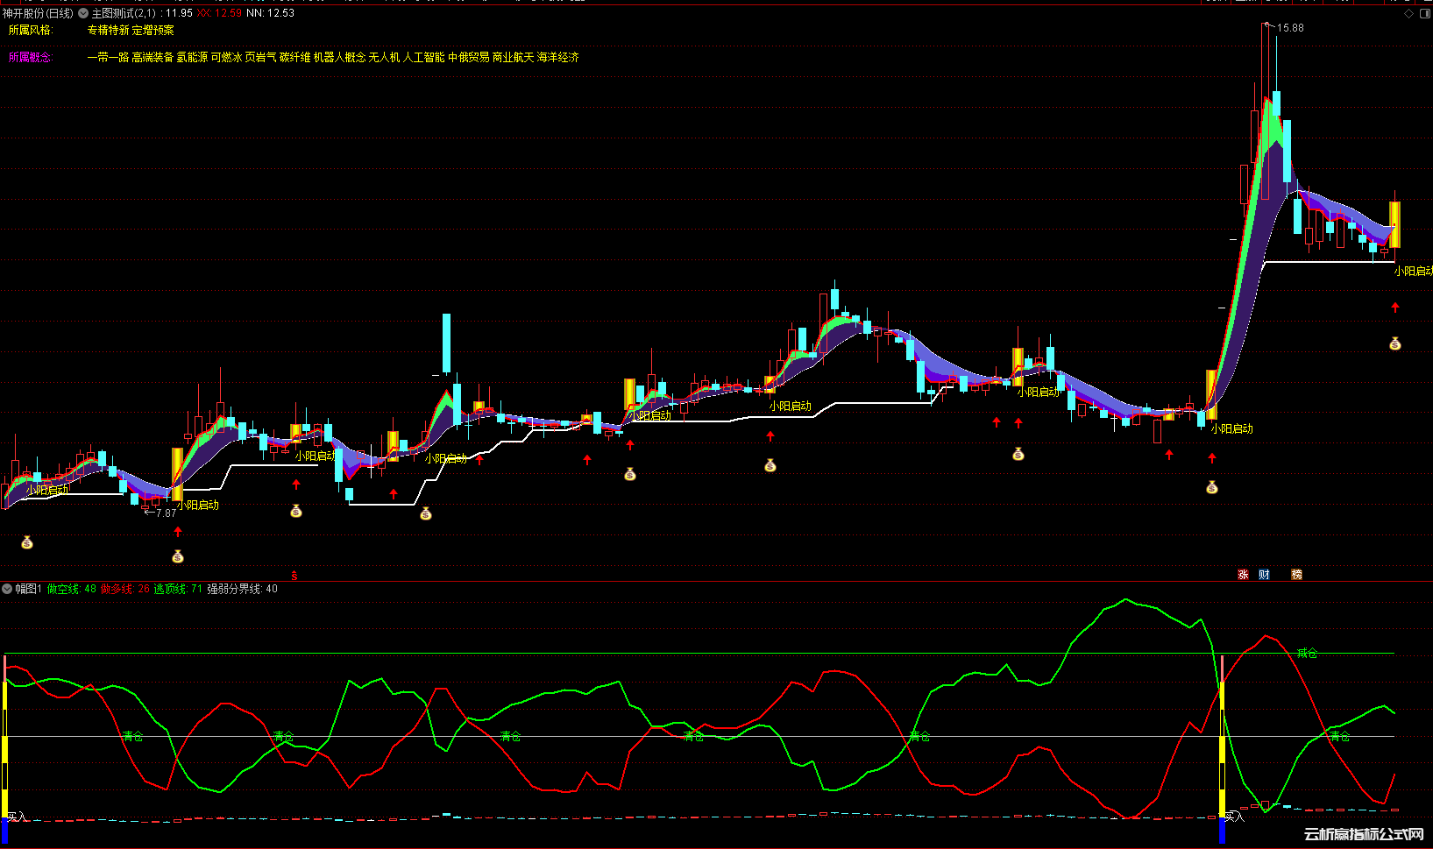Image resolution: width=1433 pixels, height=849 pixels.
Task: Click the diamond icon at top right
Action: [1409, 14]
